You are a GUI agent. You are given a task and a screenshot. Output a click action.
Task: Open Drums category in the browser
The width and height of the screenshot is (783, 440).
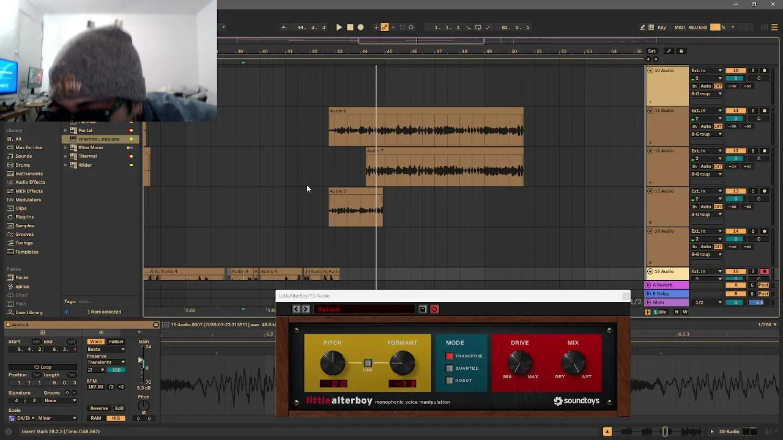click(x=23, y=165)
